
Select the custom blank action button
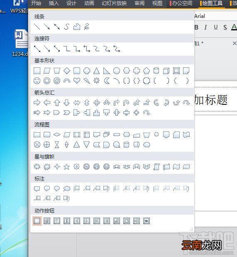[x=37, y=221]
